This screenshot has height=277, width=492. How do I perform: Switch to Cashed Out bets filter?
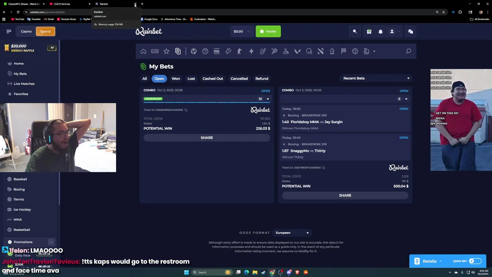[x=213, y=78]
